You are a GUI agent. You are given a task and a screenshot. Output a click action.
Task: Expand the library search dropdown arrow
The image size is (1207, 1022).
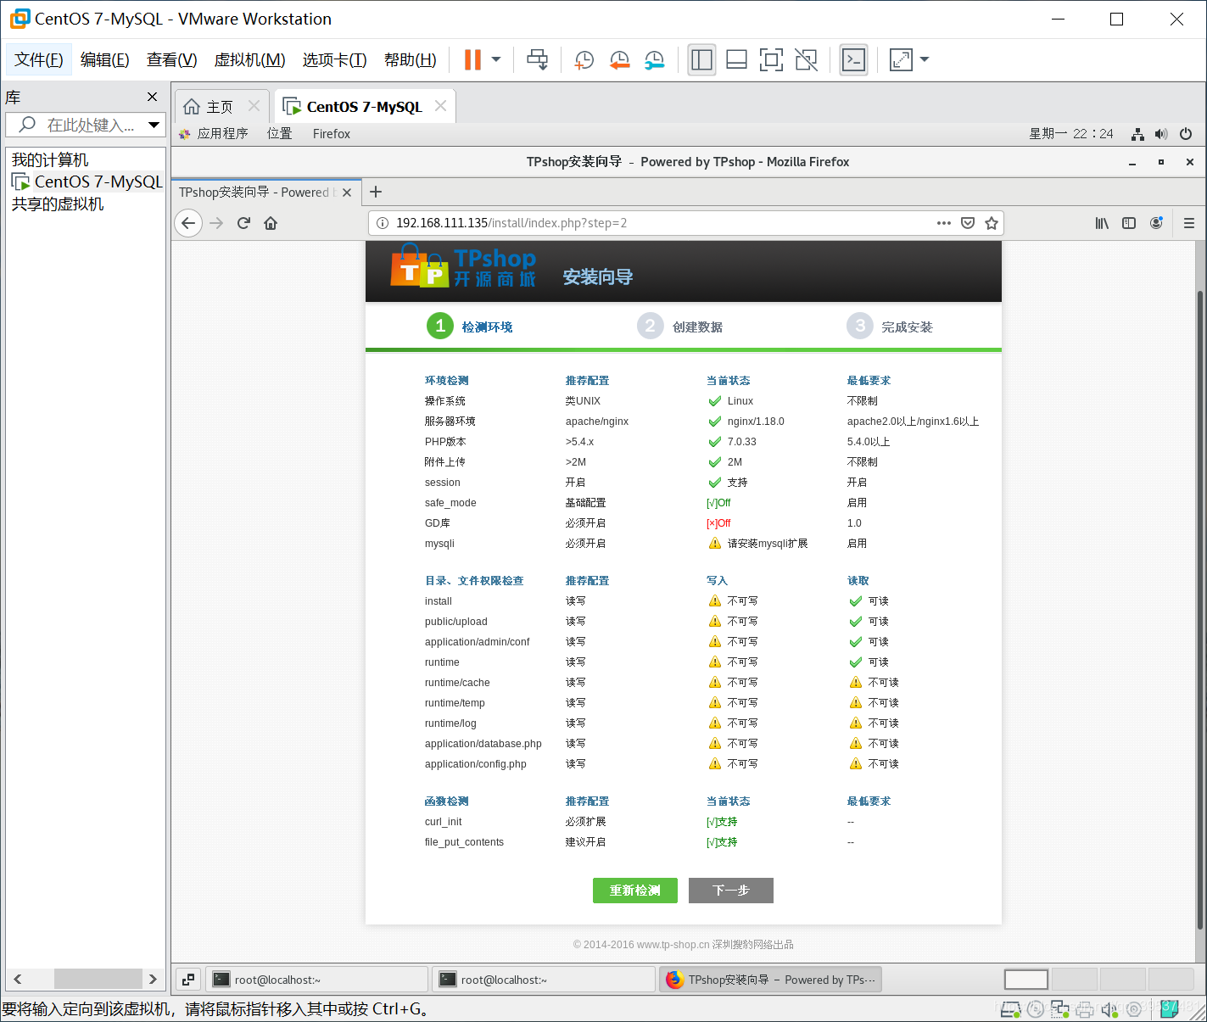(154, 125)
